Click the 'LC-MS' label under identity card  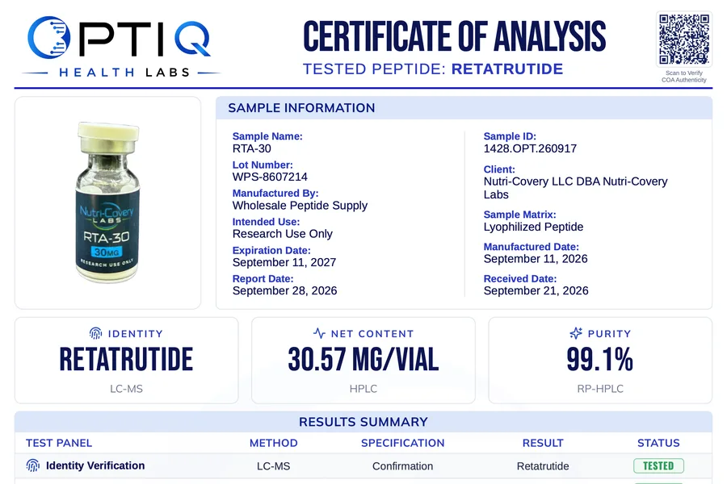[126, 389]
